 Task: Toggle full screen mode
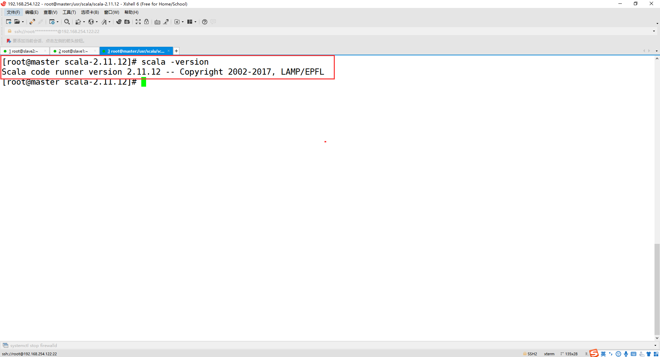point(138,22)
